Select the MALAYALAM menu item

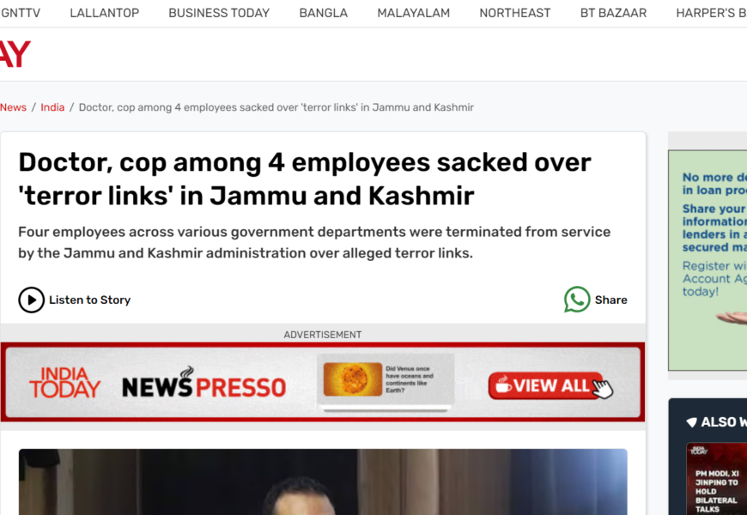click(x=414, y=13)
